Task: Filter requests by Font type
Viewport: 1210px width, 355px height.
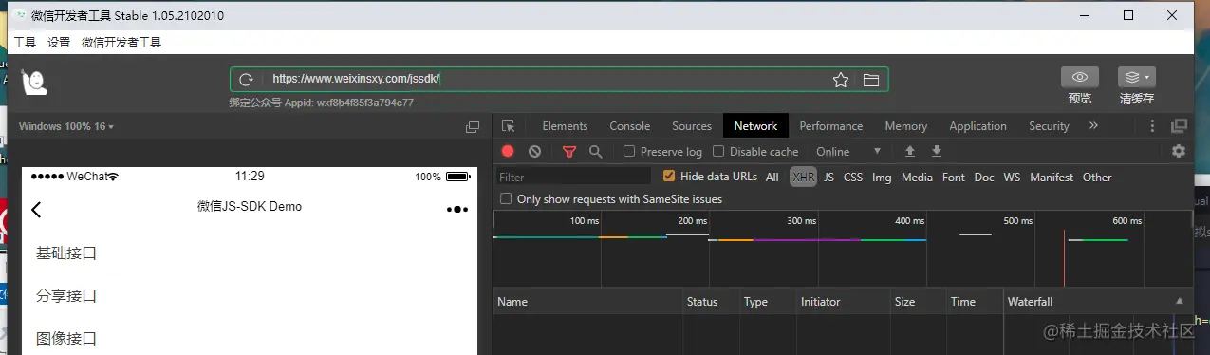Action: point(954,177)
